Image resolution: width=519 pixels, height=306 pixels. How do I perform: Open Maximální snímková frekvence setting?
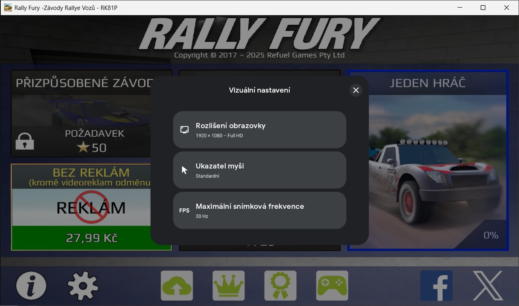[259, 210]
